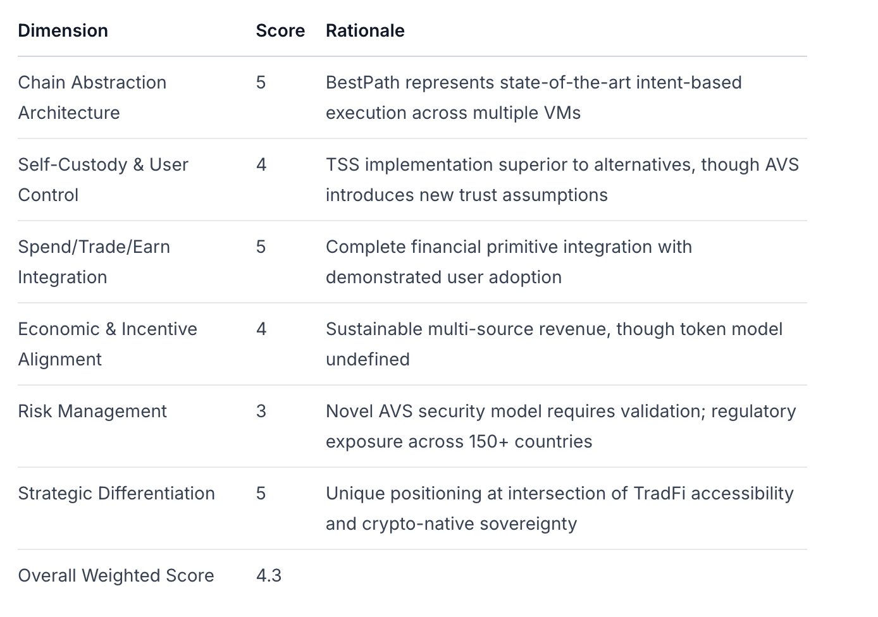Click the Rationale column header
This screenshot has width=878, height=617.
(x=365, y=30)
